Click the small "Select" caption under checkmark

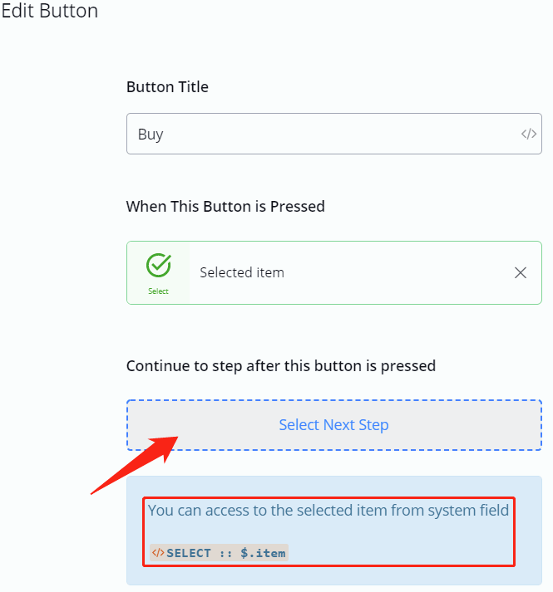[x=158, y=291]
